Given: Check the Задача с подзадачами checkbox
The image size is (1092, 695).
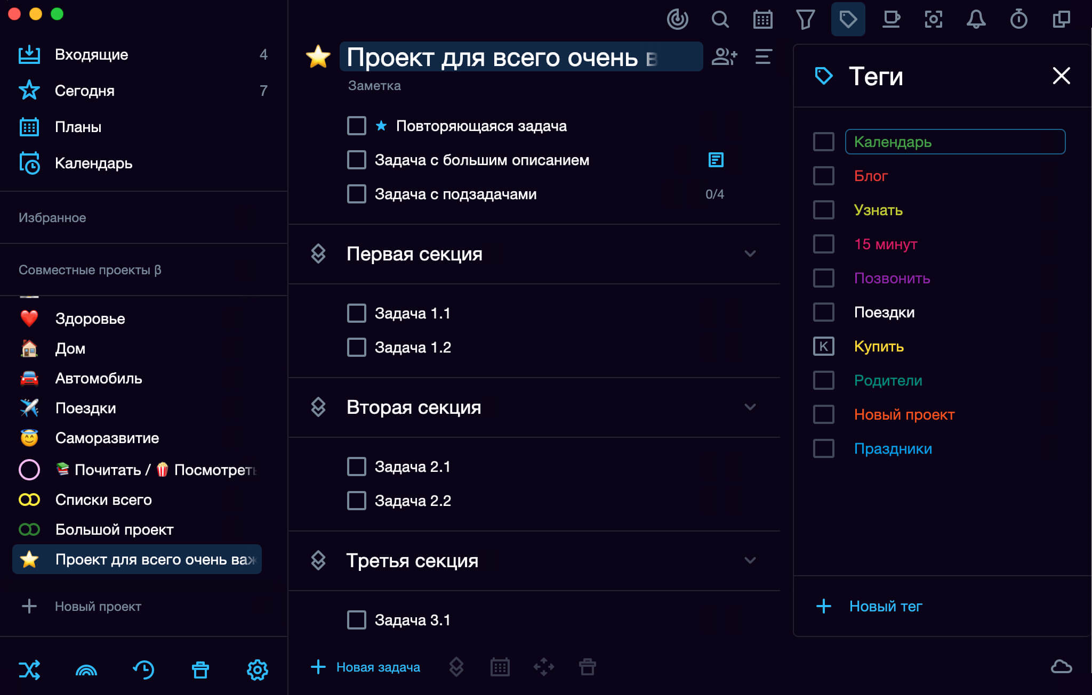Looking at the screenshot, I should tap(357, 194).
